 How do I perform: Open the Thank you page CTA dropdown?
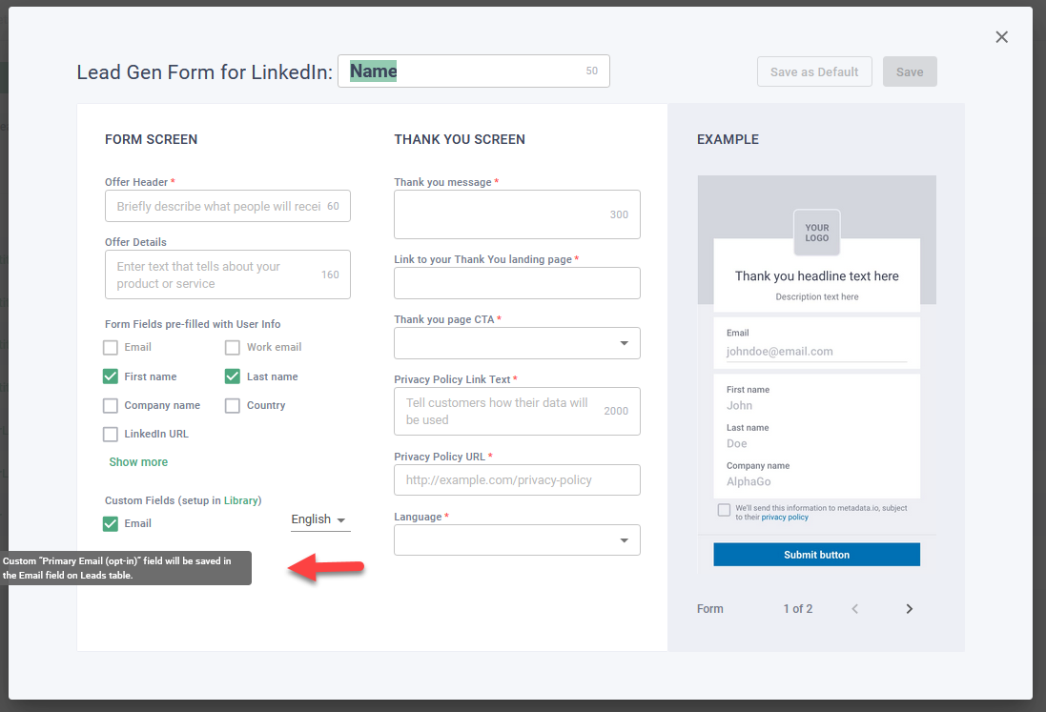coord(517,343)
